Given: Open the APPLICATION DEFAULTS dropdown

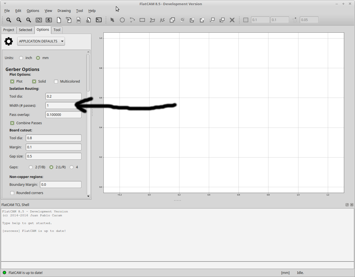Looking at the screenshot, I should point(41,41).
